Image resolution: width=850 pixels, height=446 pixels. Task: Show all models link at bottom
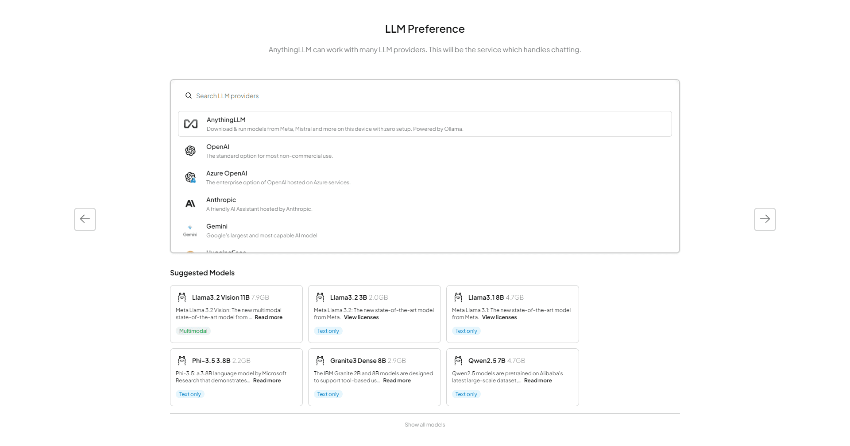[425, 425]
